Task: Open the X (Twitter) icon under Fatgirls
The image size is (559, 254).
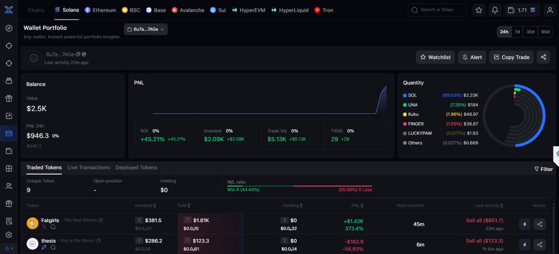Action: coord(44,227)
